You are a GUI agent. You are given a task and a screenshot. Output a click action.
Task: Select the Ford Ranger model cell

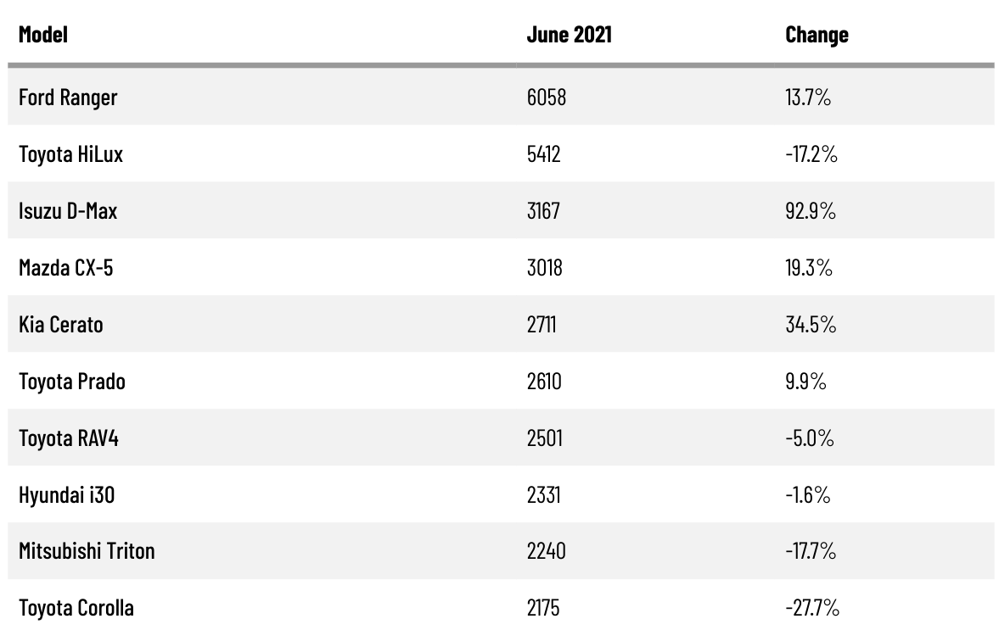[68, 98]
